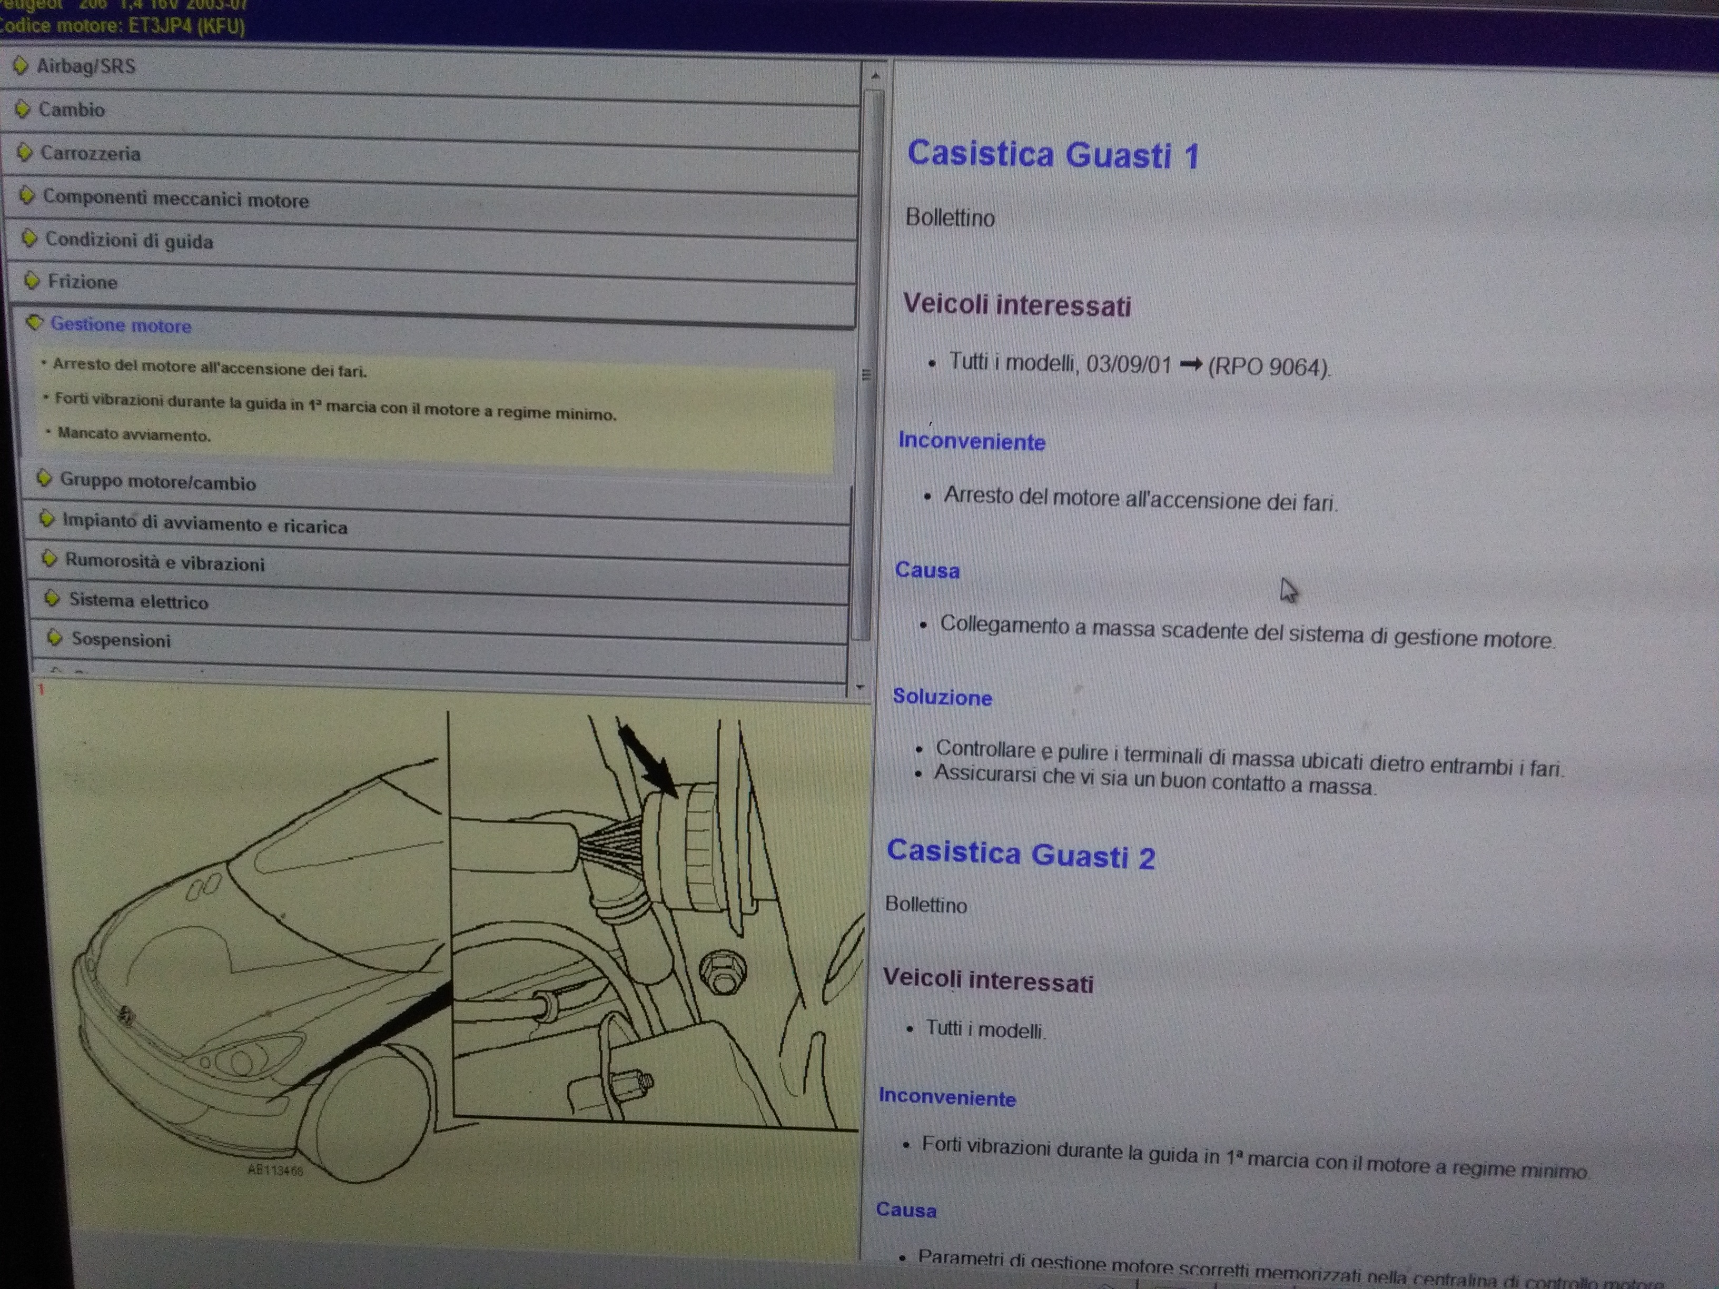Click the 'Soluzione' heading
Viewport: 1719px width, 1289px height.
(x=942, y=697)
